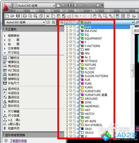Cut selection with the scissors icon
Image resolution: width=139 pixels, height=143 pixels.
click(48, 16)
